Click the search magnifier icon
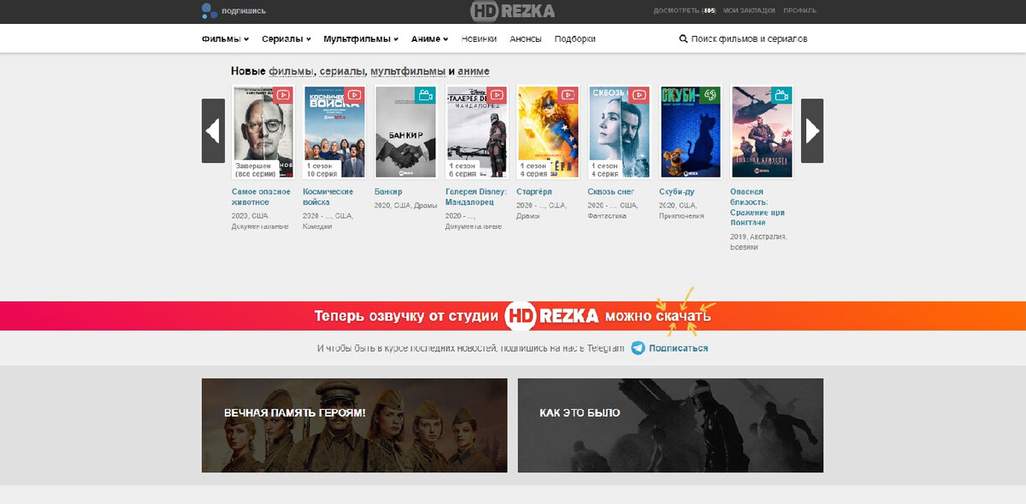 pos(683,38)
